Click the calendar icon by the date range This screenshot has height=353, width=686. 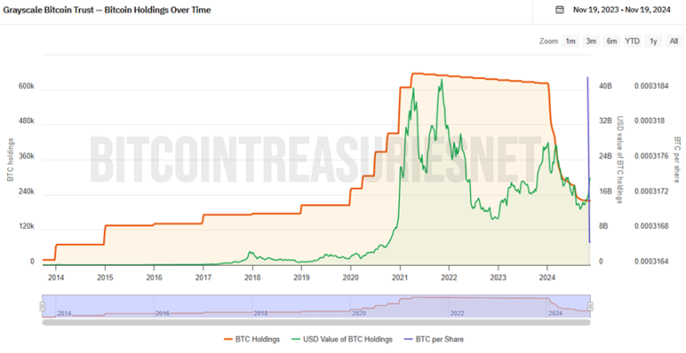[560, 10]
